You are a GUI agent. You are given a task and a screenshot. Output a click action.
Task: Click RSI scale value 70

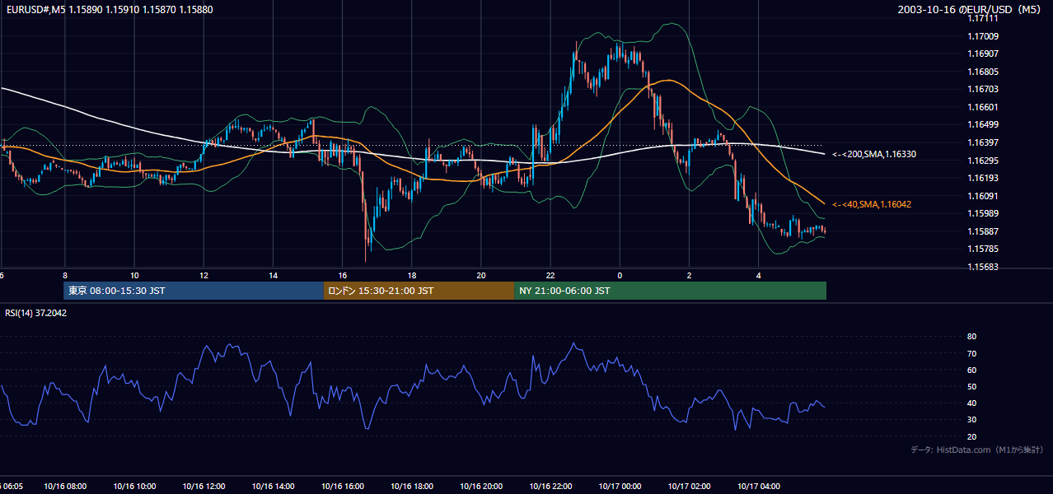pos(972,353)
